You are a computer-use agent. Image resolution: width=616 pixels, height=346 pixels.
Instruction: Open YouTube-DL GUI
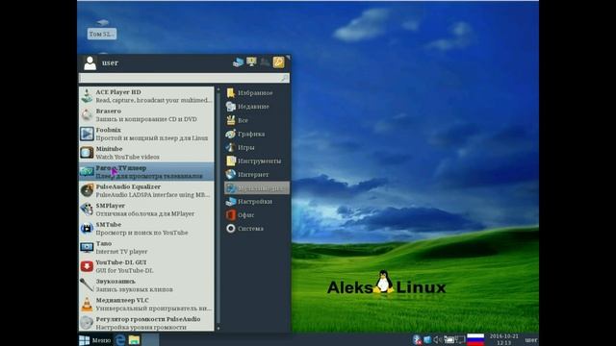[x=146, y=266]
